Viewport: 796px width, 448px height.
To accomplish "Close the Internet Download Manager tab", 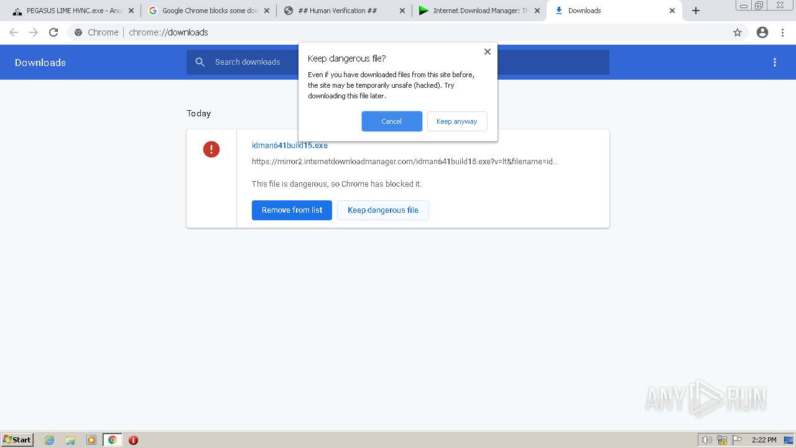I will (x=537, y=11).
